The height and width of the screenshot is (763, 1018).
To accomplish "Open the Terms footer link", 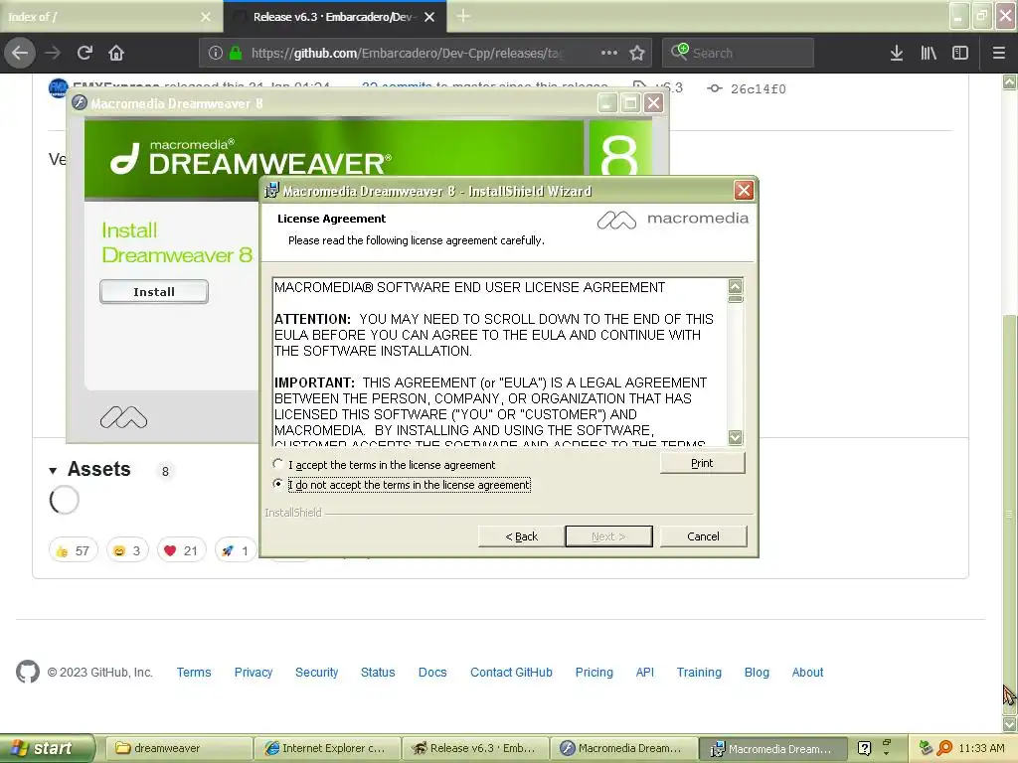I will pos(194,673).
